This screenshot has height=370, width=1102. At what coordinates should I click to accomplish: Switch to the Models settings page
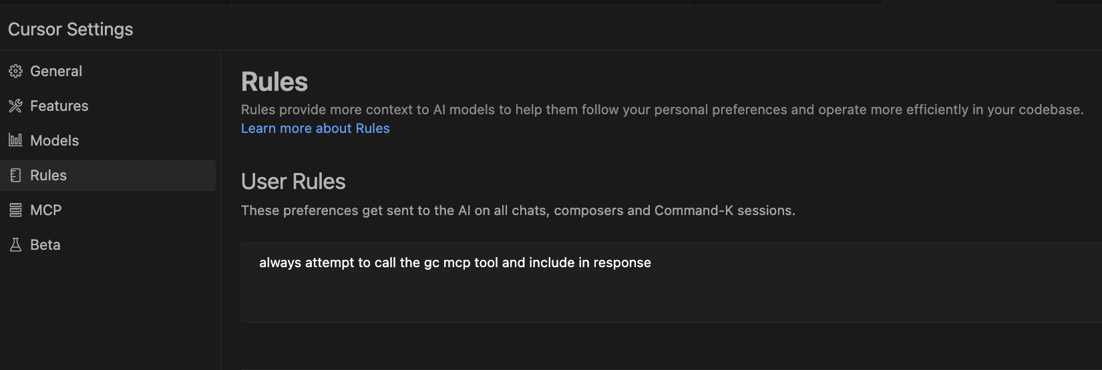[55, 140]
